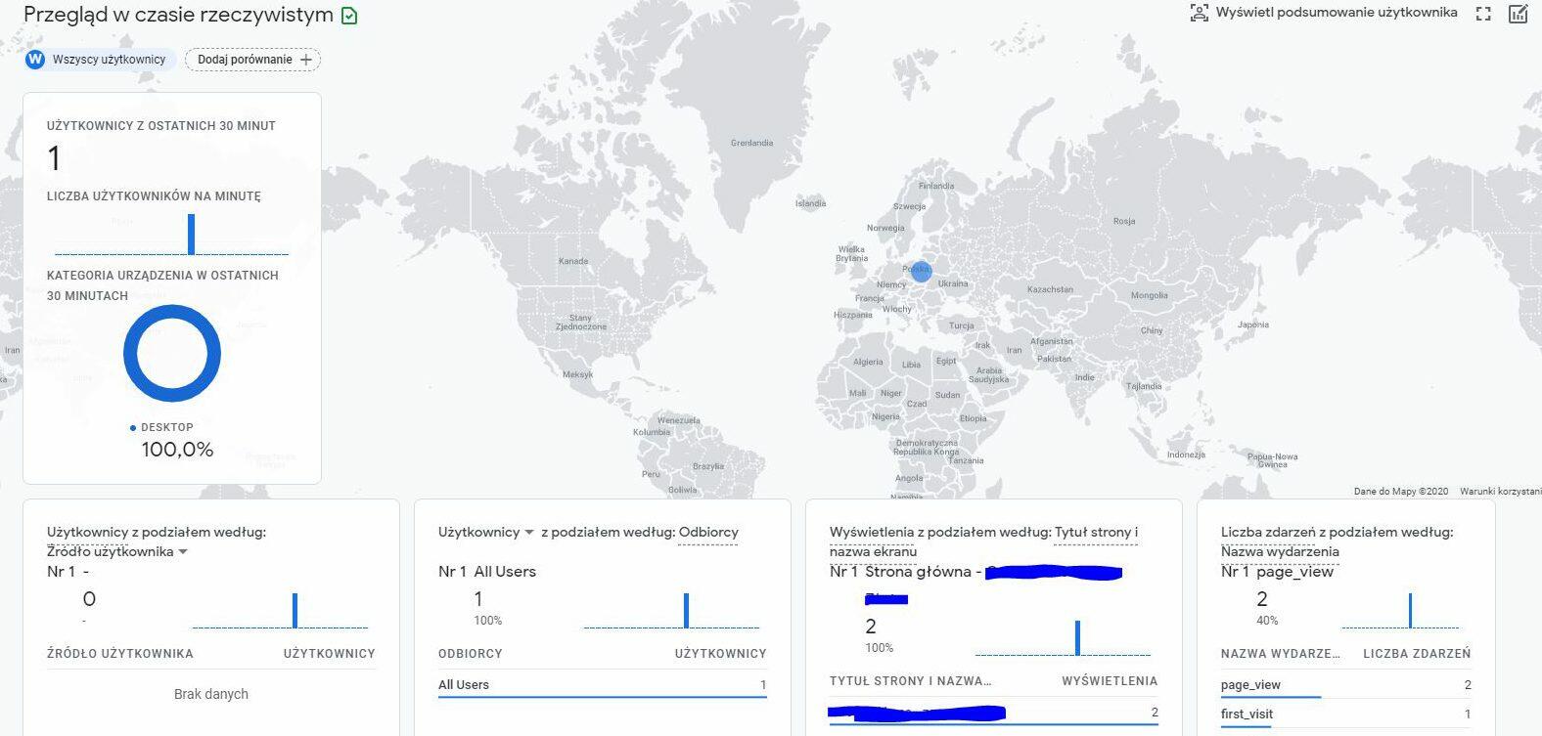Image resolution: width=1542 pixels, height=736 pixels.
Task: Click Wyświetl podsumowanie użytkownika
Action: point(1336,13)
